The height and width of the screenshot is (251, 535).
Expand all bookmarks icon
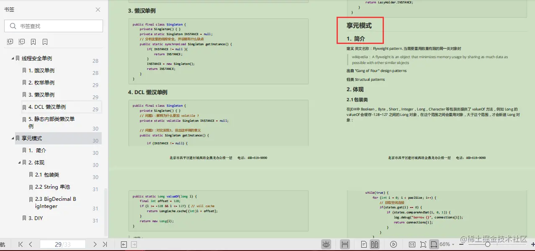(10, 42)
